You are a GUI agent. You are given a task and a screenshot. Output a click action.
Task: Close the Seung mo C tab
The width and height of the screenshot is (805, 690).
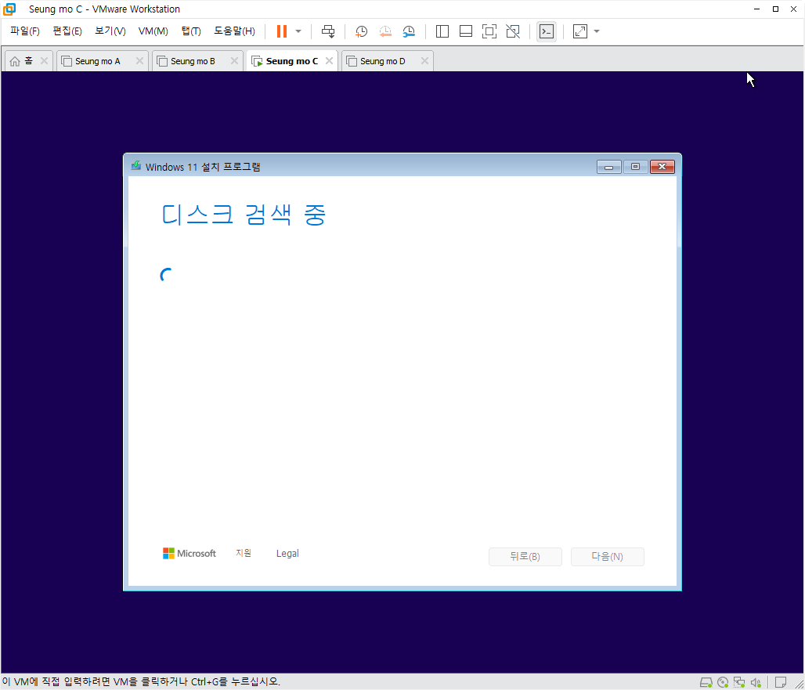coord(329,61)
